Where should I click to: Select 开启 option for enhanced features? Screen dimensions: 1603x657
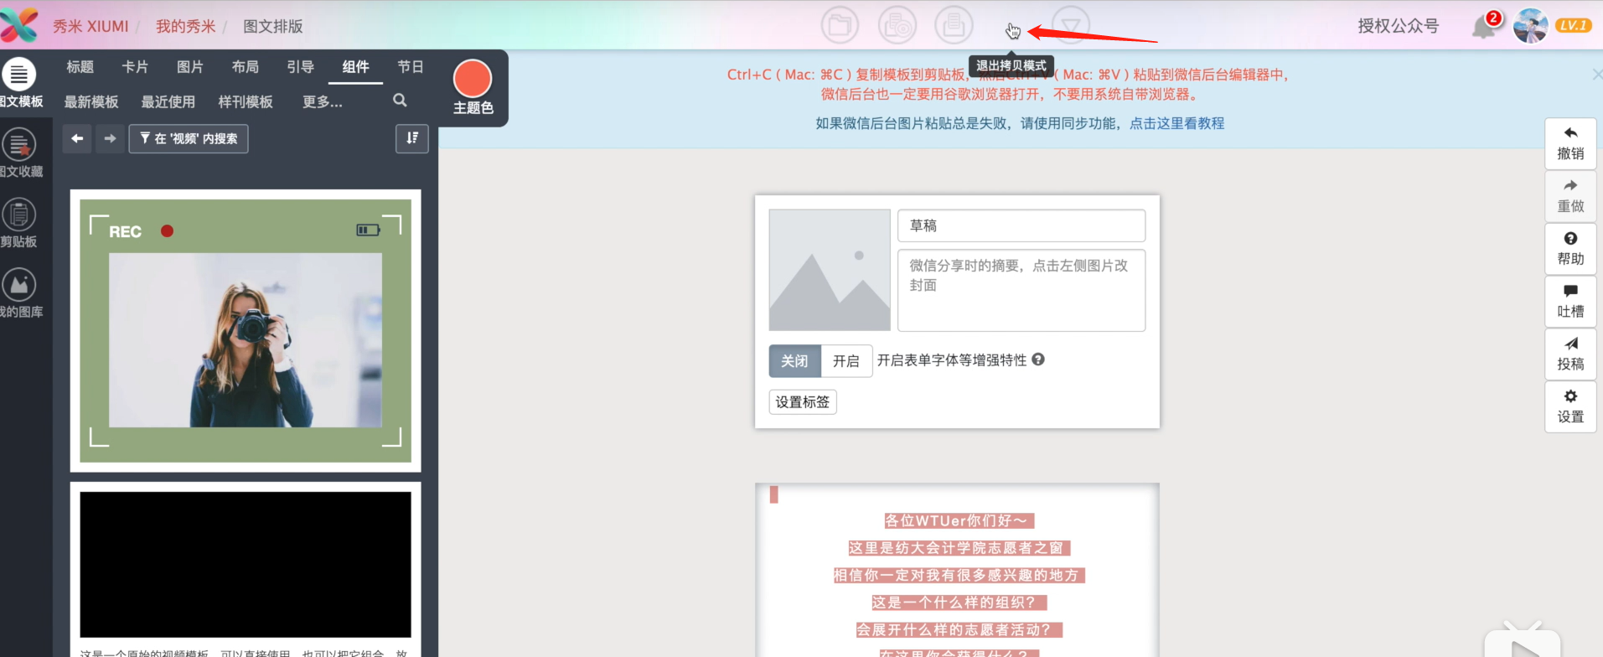846,361
